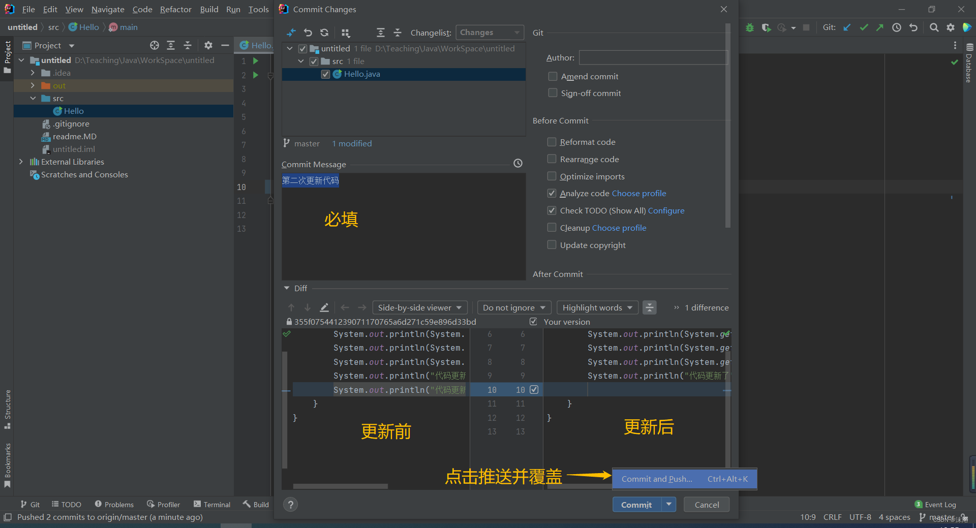Click the Cancel button
976x528 pixels.
(707, 505)
